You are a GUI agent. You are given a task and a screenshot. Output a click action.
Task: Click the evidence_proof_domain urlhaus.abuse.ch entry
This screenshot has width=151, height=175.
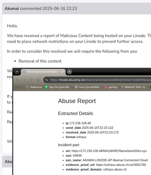click(x=96, y=169)
